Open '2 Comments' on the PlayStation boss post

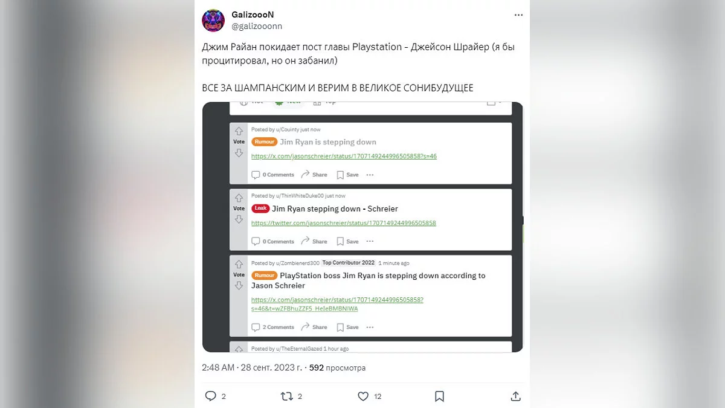273,327
